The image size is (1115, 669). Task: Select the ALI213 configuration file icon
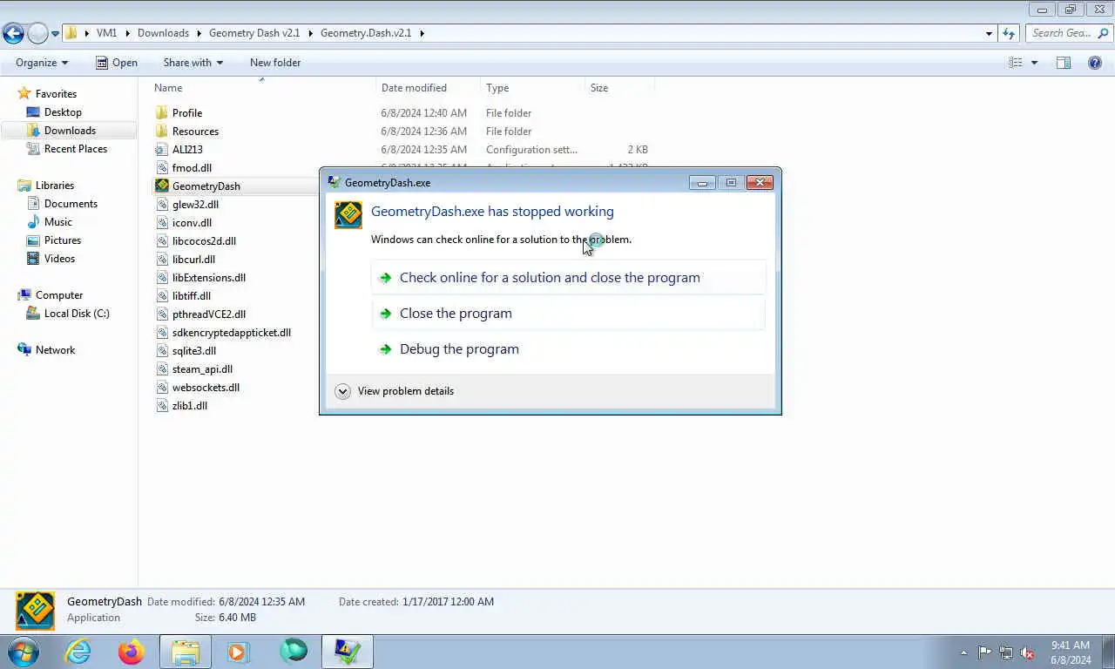(161, 149)
